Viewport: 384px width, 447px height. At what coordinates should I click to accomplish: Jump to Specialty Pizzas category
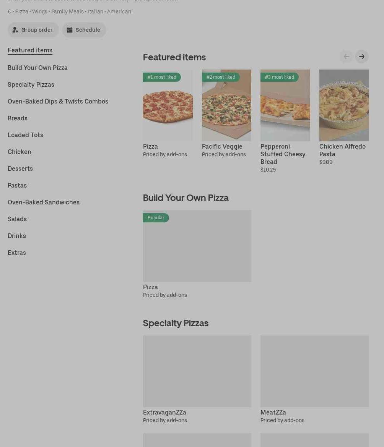pyautogui.click(x=31, y=84)
